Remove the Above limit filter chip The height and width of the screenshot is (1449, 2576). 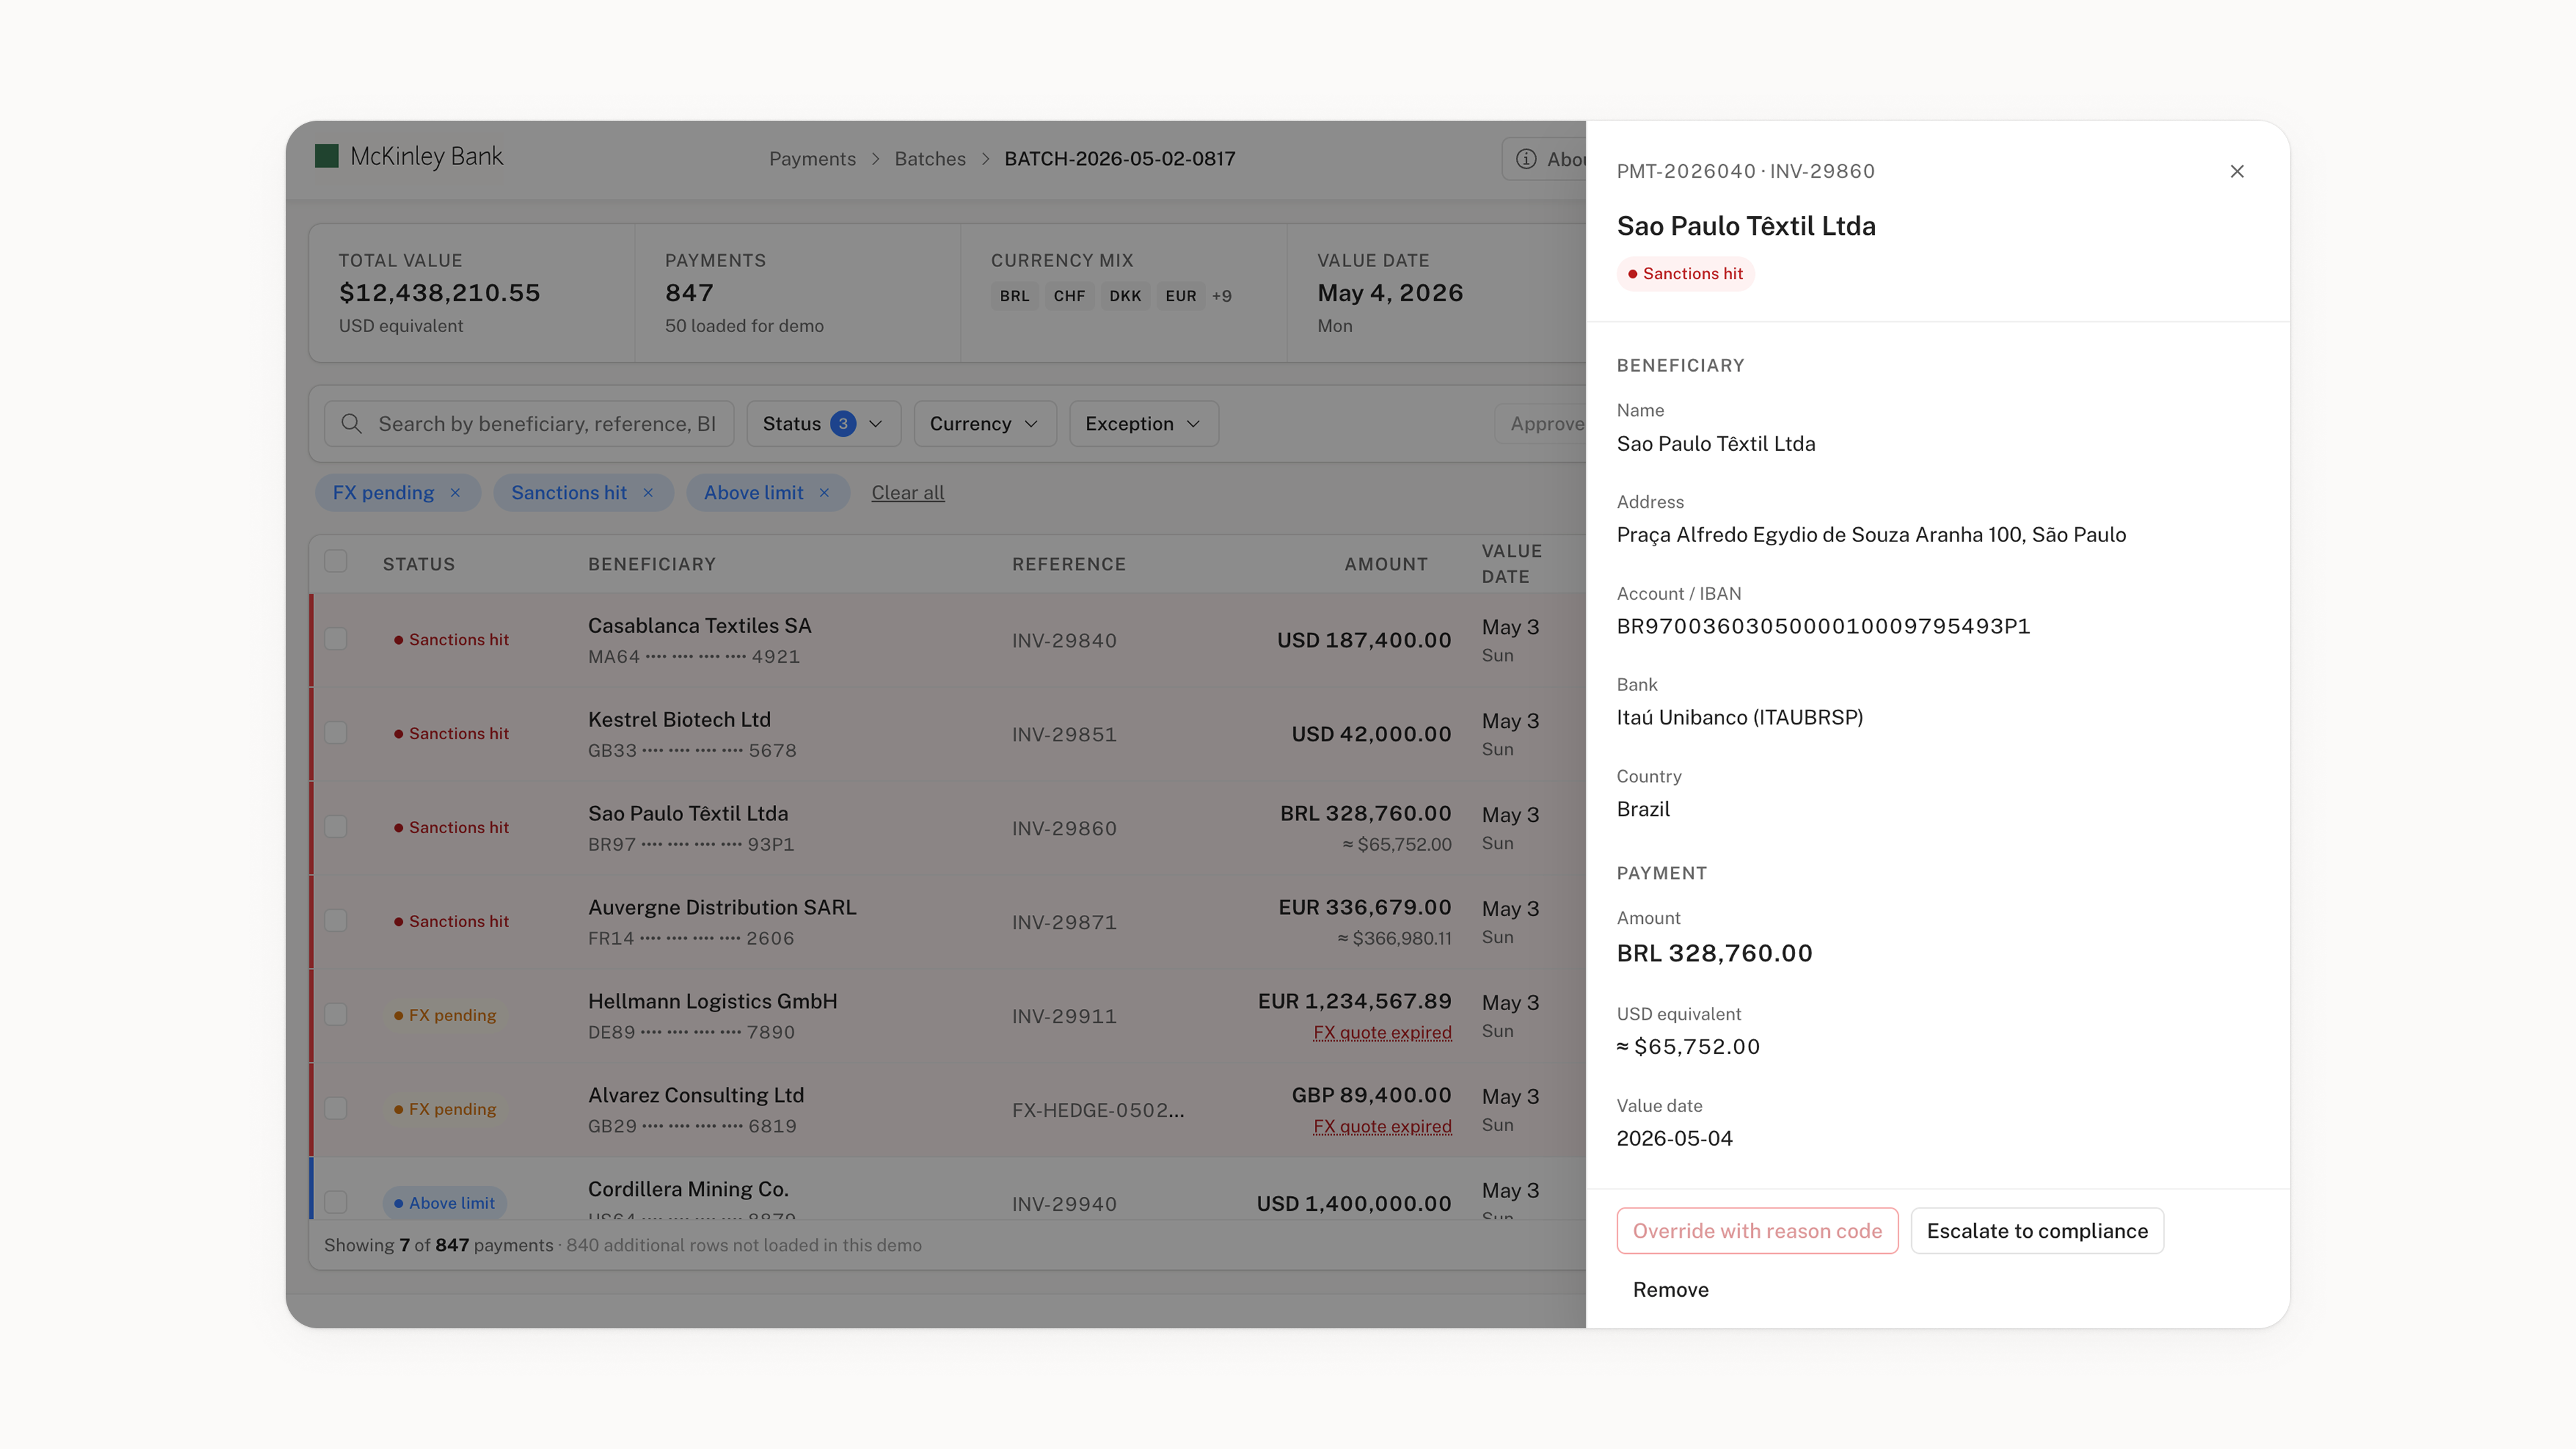[x=824, y=493]
